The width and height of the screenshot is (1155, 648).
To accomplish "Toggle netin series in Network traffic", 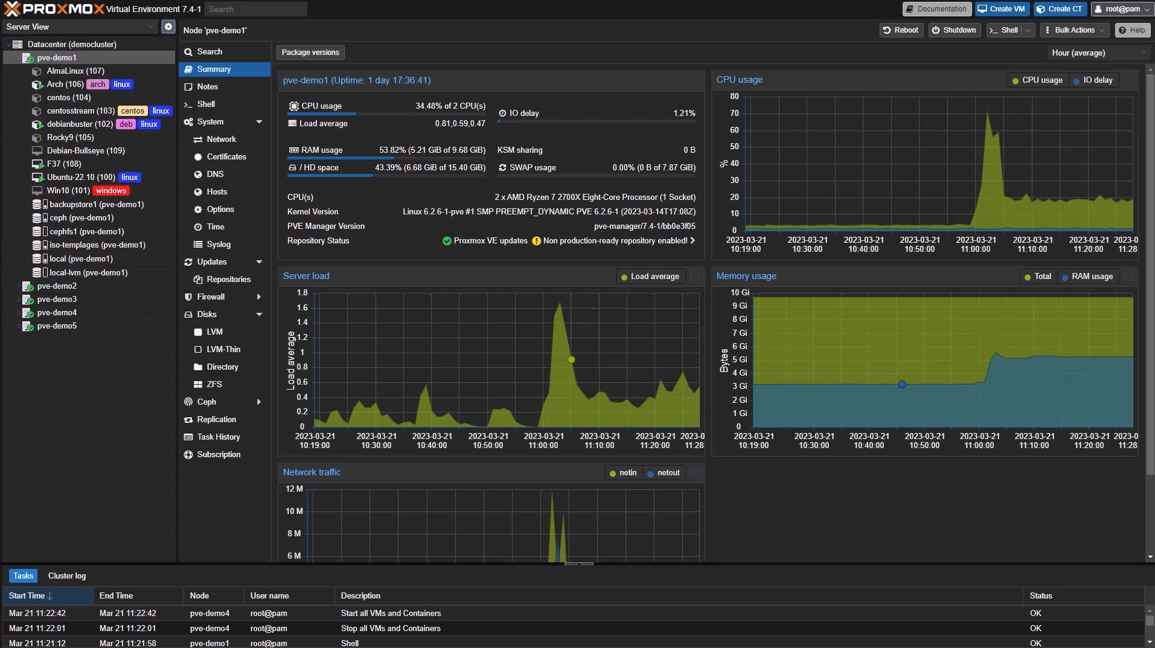I will (624, 472).
